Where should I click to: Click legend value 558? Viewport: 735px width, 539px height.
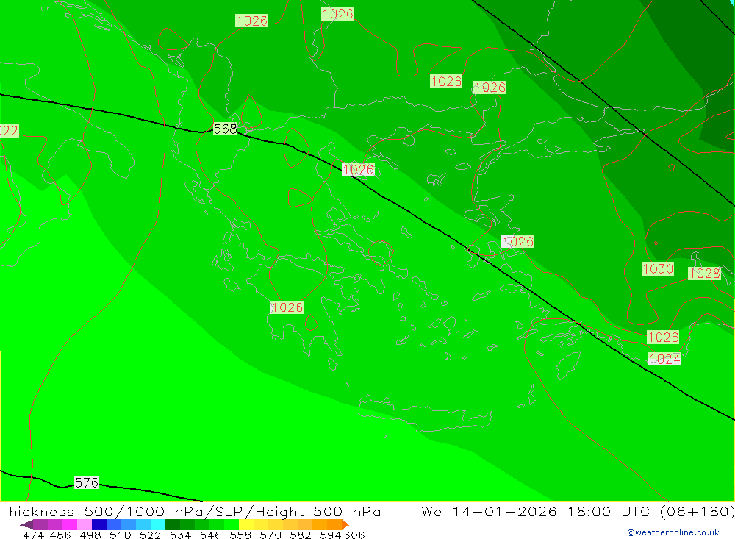240,535
